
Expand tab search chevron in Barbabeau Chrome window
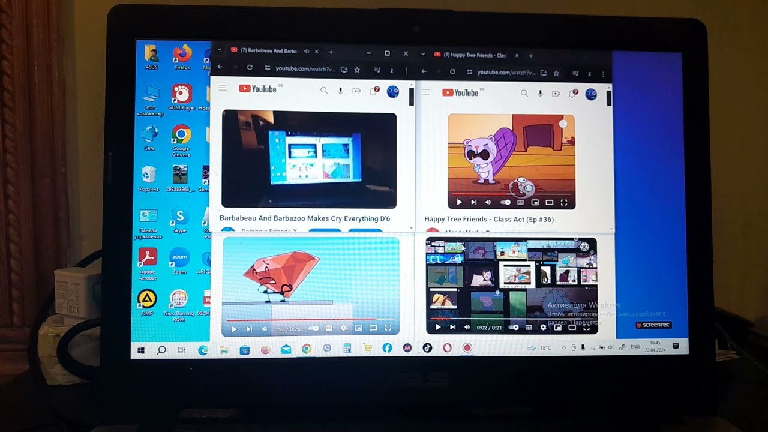pyautogui.click(x=220, y=50)
